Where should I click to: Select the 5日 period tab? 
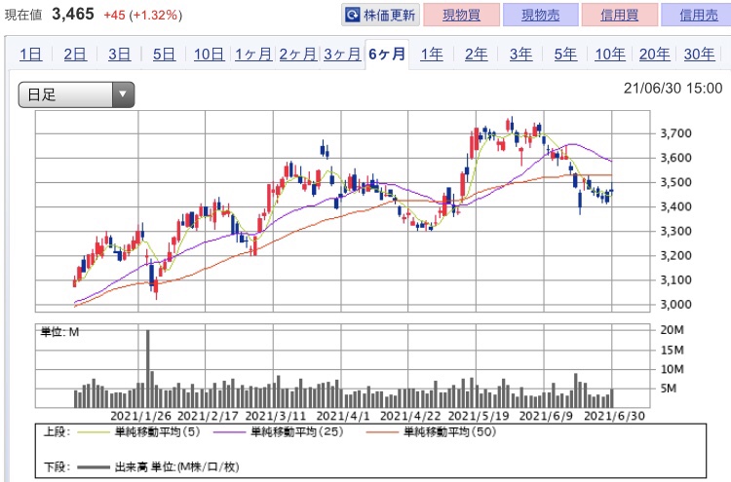pos(164,55)
